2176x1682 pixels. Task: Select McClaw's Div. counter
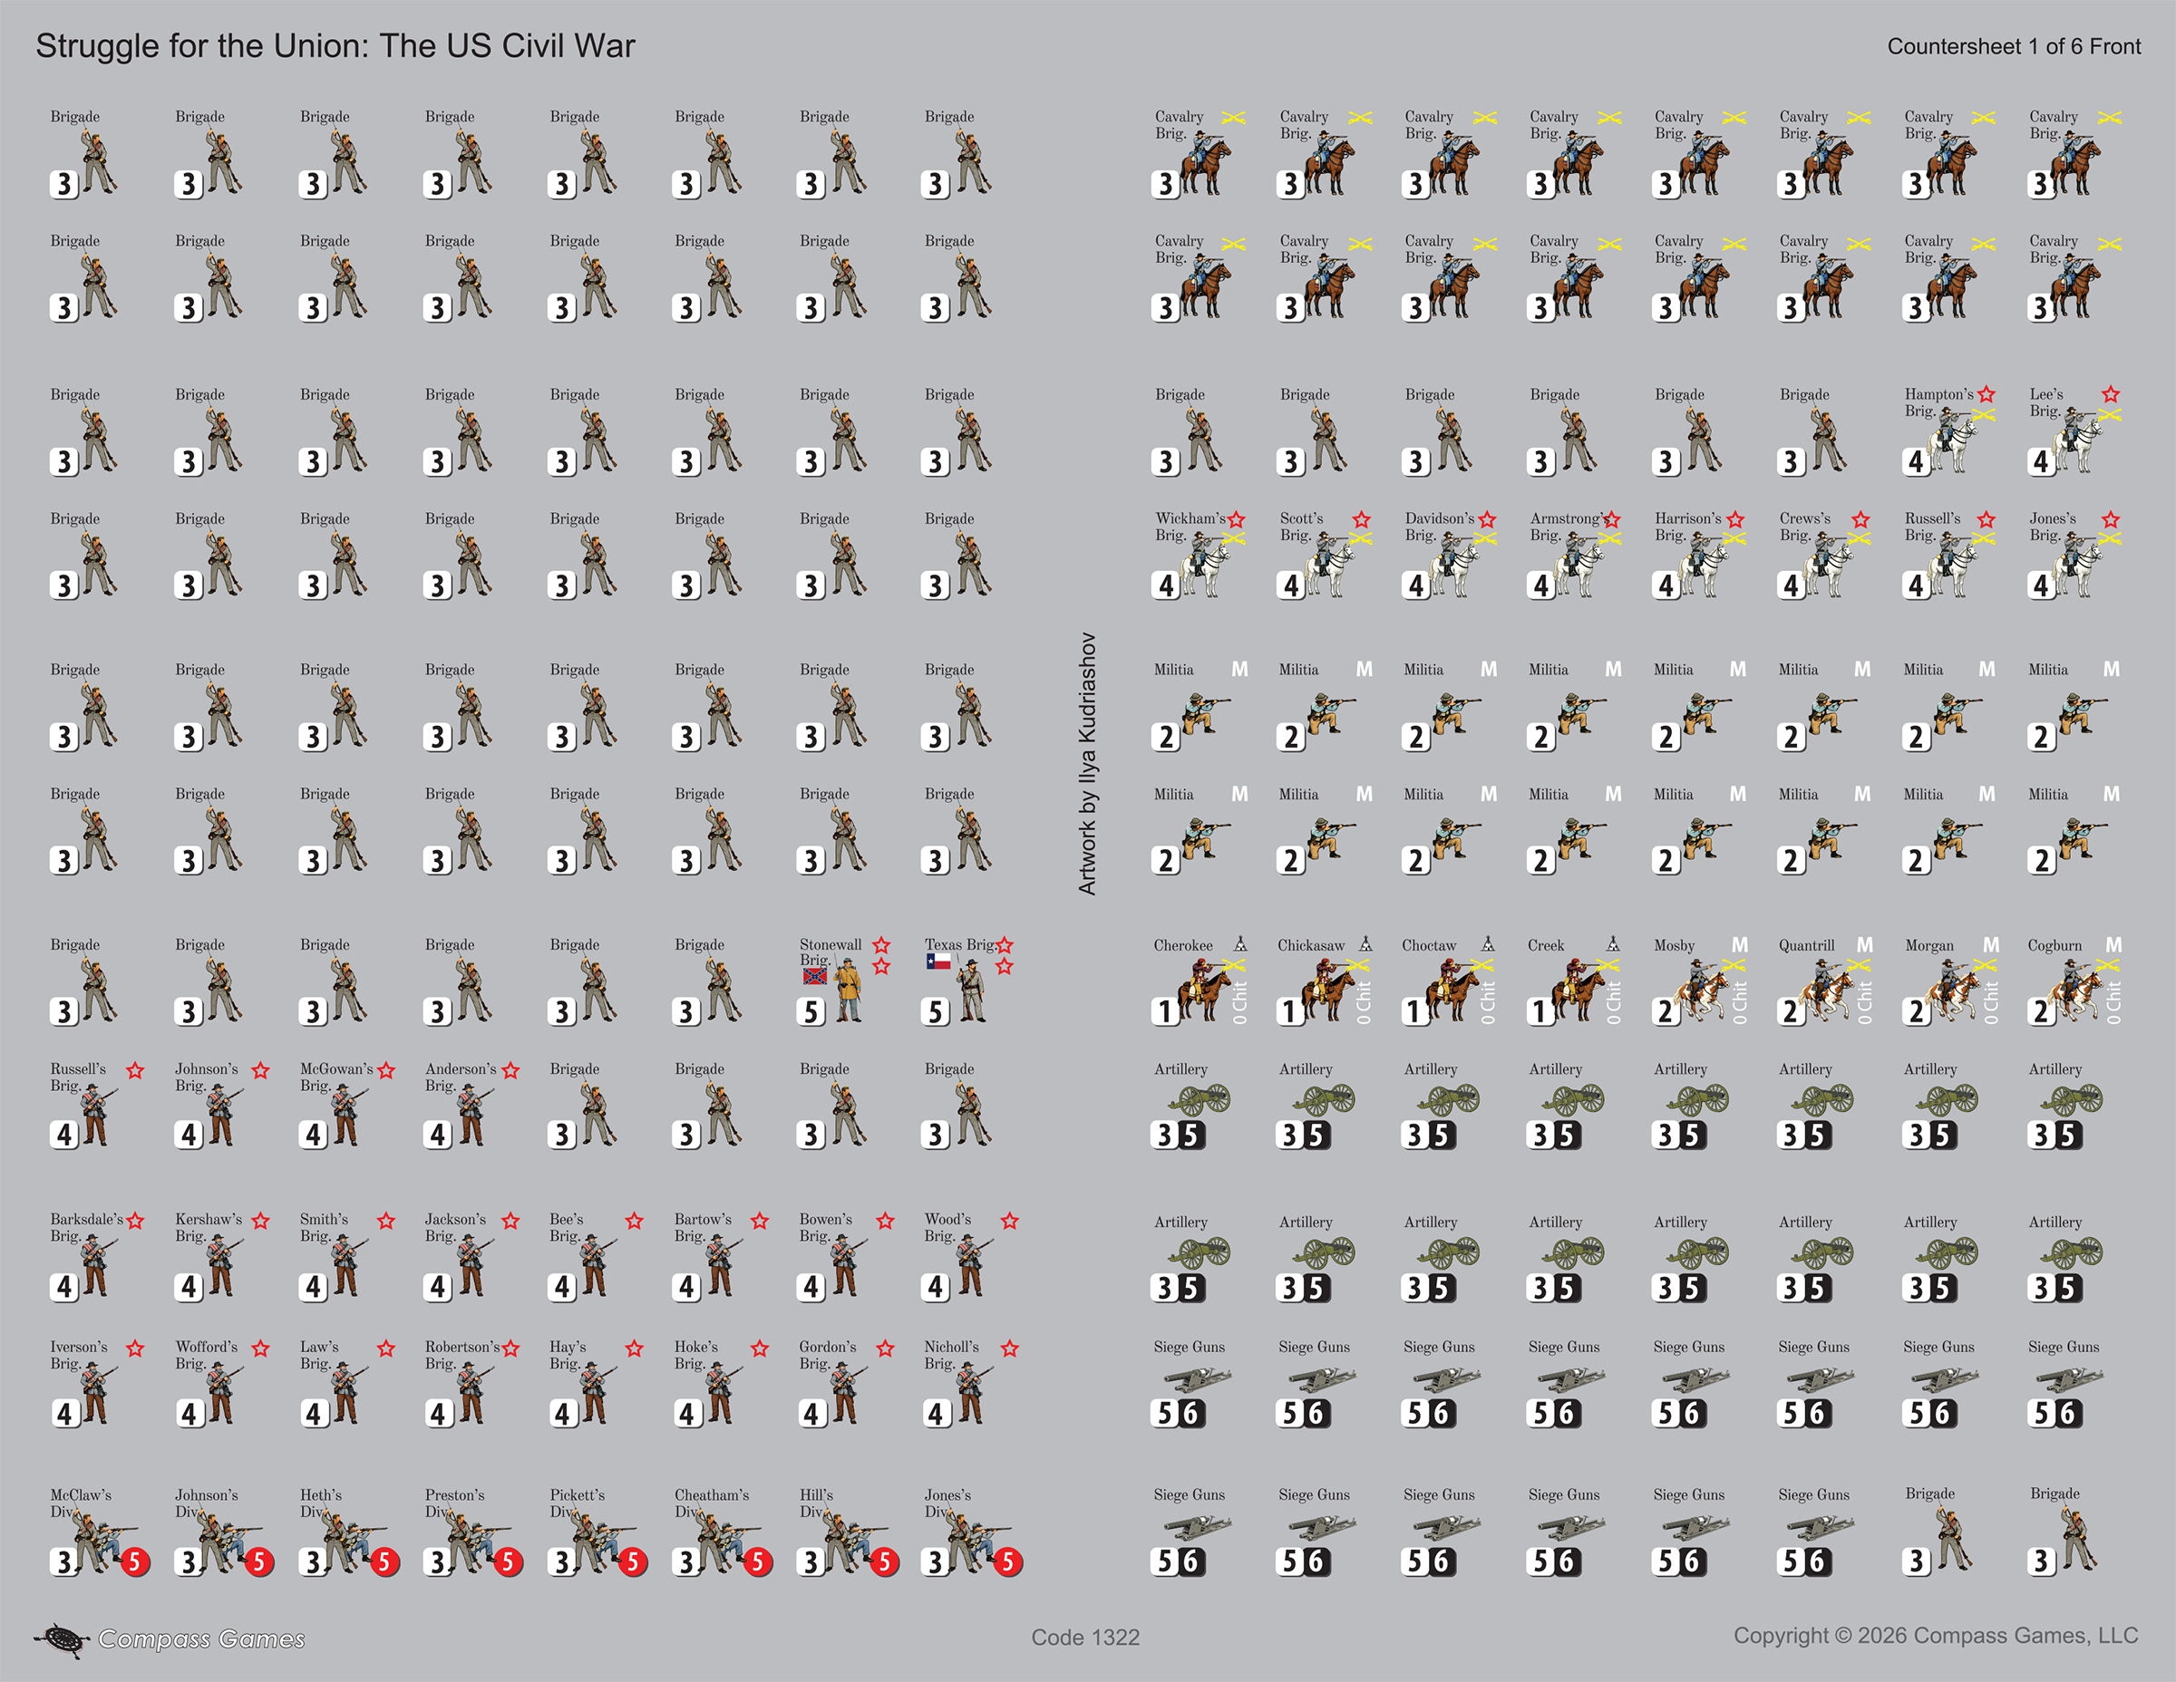[100, 1532]
